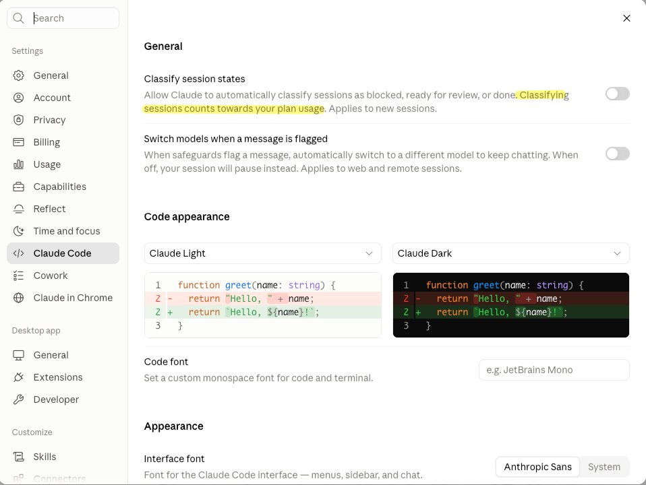
Task: Show the Usage settings page
Action: (x=63, y=164)
